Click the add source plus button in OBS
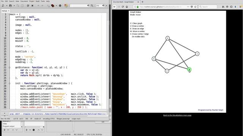 coord(26,130)
